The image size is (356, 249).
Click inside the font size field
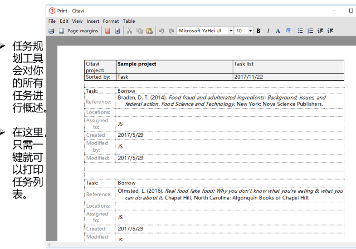[241, 31]
